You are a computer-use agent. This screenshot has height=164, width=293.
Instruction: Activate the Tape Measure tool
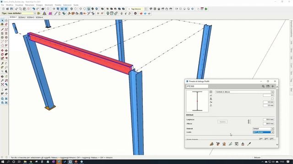point(2,63)
